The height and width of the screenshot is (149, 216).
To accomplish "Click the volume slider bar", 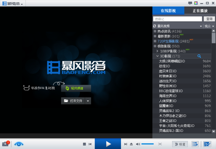I will coord(147,144).
